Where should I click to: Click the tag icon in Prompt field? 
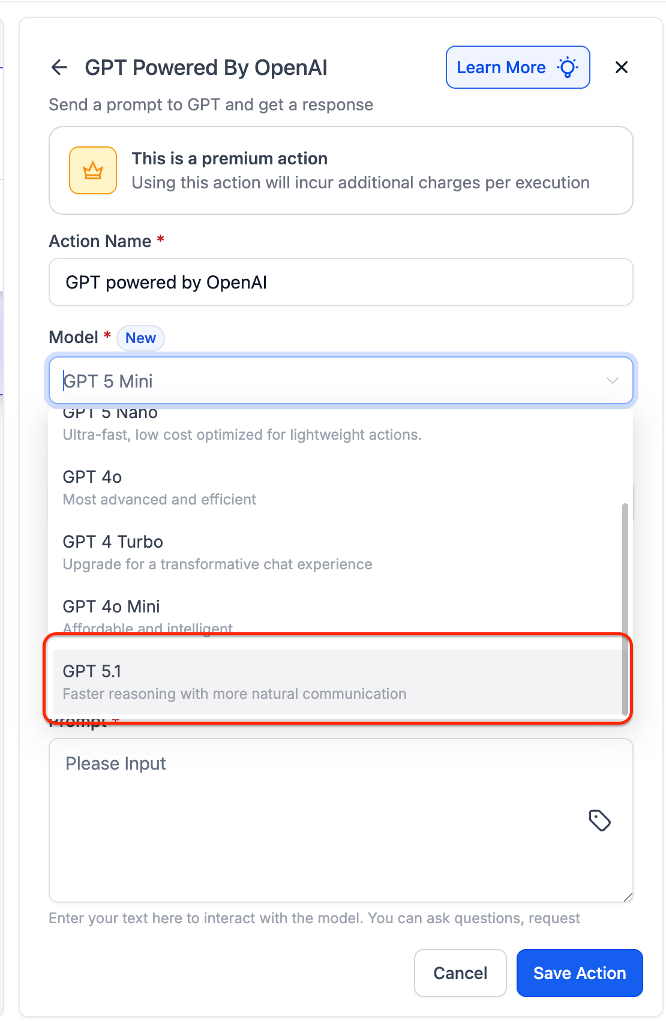coord(599,820)
